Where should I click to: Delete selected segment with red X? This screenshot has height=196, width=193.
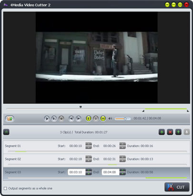[x=170, y=132]
